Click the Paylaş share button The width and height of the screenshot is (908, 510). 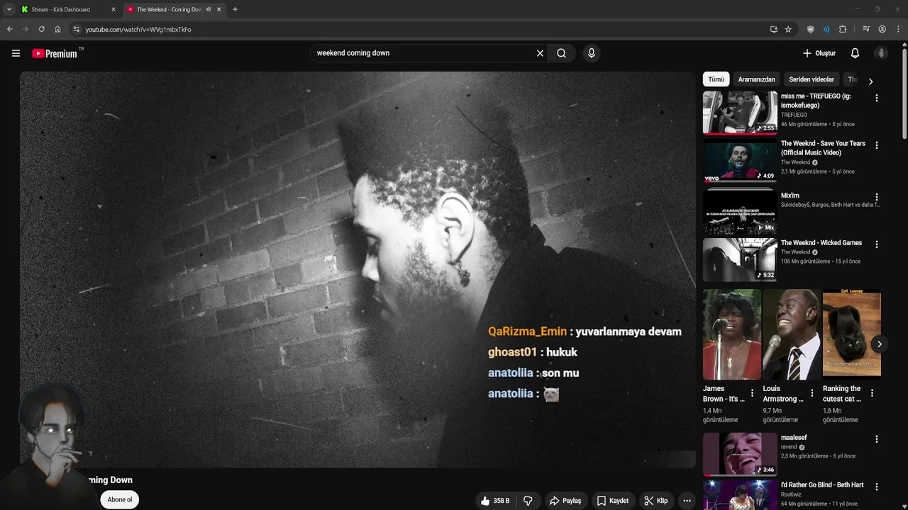point(565,501)
